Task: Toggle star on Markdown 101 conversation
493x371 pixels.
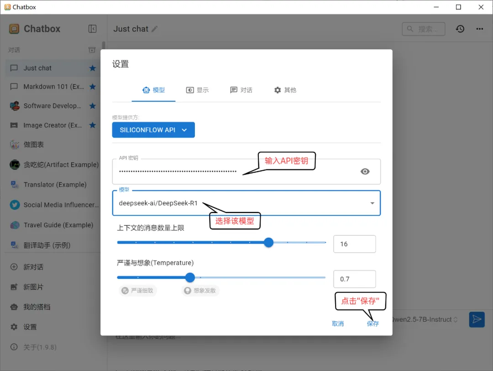Action: (x=92, y=86)
